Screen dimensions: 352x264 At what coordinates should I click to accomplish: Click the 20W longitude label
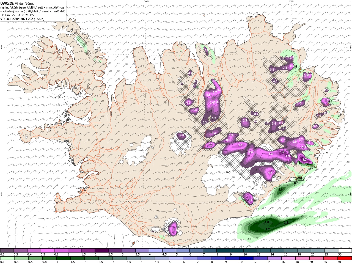146,1
